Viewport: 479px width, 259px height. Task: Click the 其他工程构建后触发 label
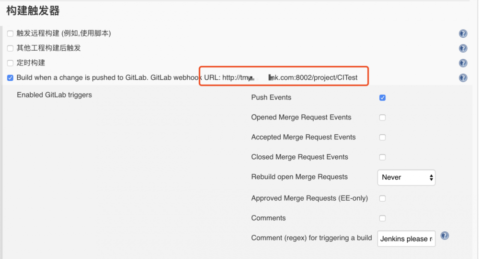point(48,48)
